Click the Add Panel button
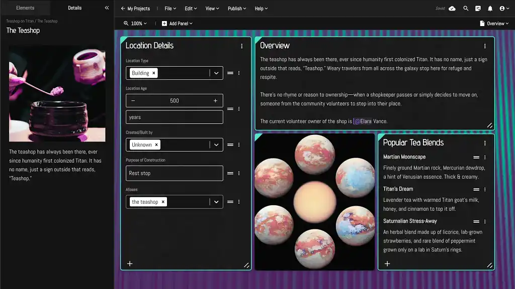 [x=177, y=24]
